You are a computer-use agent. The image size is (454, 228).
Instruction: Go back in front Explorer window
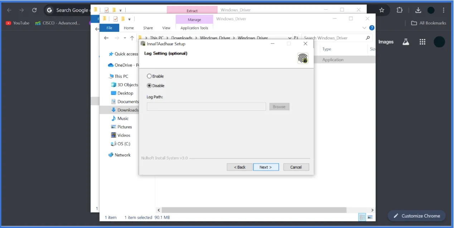point(106,38)
